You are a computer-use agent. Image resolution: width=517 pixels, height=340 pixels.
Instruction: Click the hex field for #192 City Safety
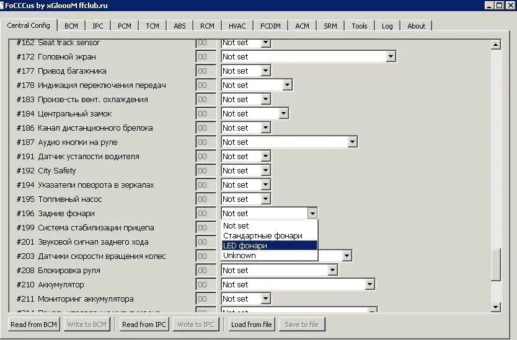[206, 170]
